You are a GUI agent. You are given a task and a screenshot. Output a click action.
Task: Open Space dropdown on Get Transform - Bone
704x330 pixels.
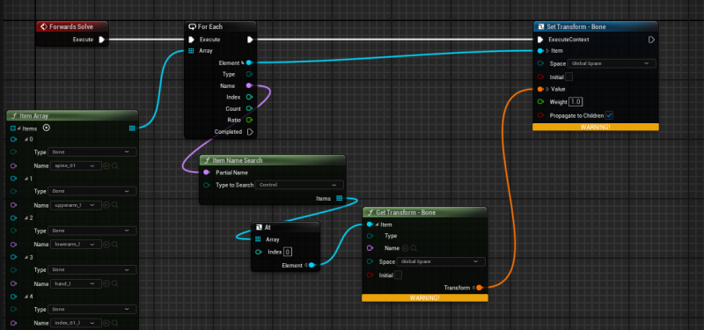(x=441, y=261)
